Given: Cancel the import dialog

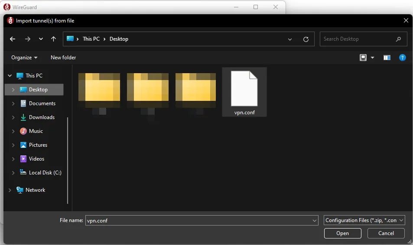Looking at the screenshot, I should coord(386,233).
